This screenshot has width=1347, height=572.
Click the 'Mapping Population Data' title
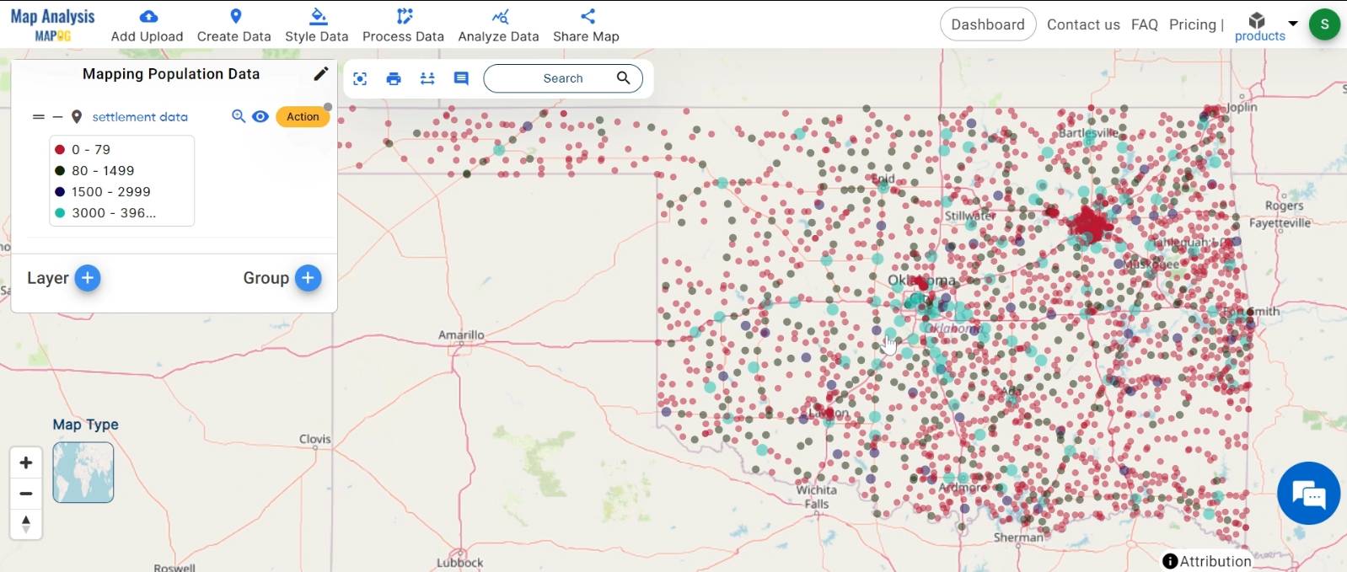tap(171, 74)
